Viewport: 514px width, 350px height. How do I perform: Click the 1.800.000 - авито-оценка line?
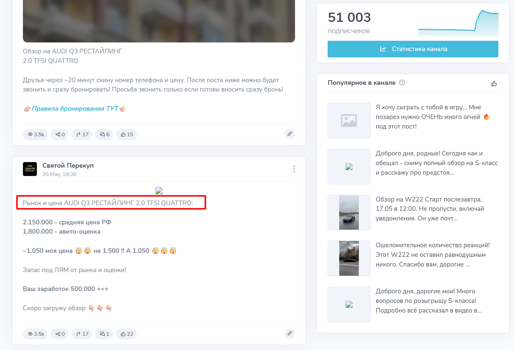click(61, 232)
